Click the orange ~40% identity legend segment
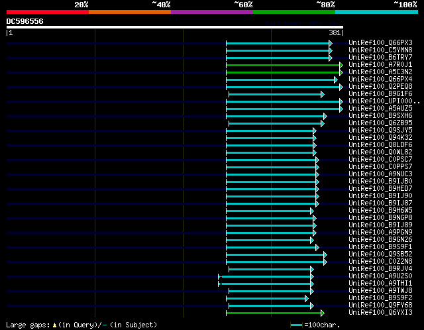 [x=130, y=12]
